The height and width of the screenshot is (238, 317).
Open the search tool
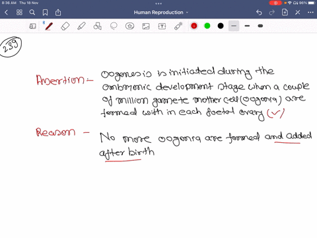pos(32,13)
